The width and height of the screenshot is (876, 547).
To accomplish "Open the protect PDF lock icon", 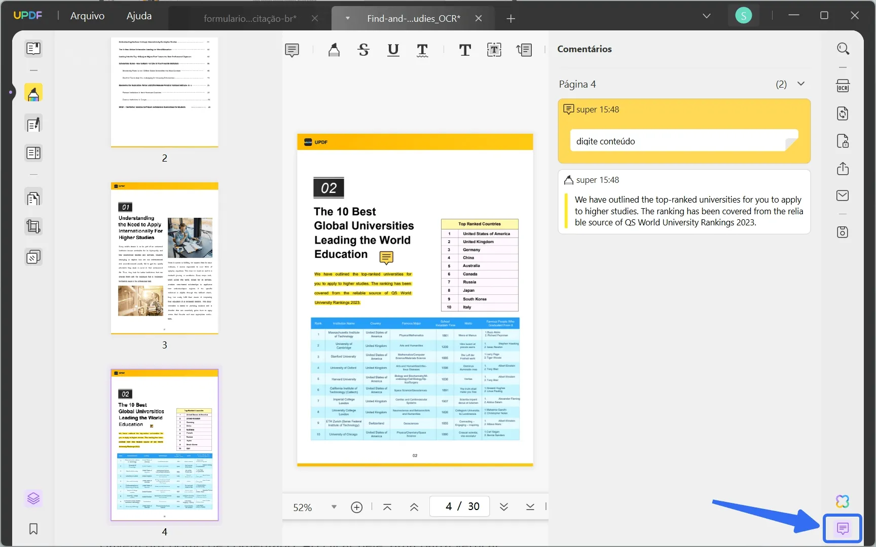I will tap(843, 141).
